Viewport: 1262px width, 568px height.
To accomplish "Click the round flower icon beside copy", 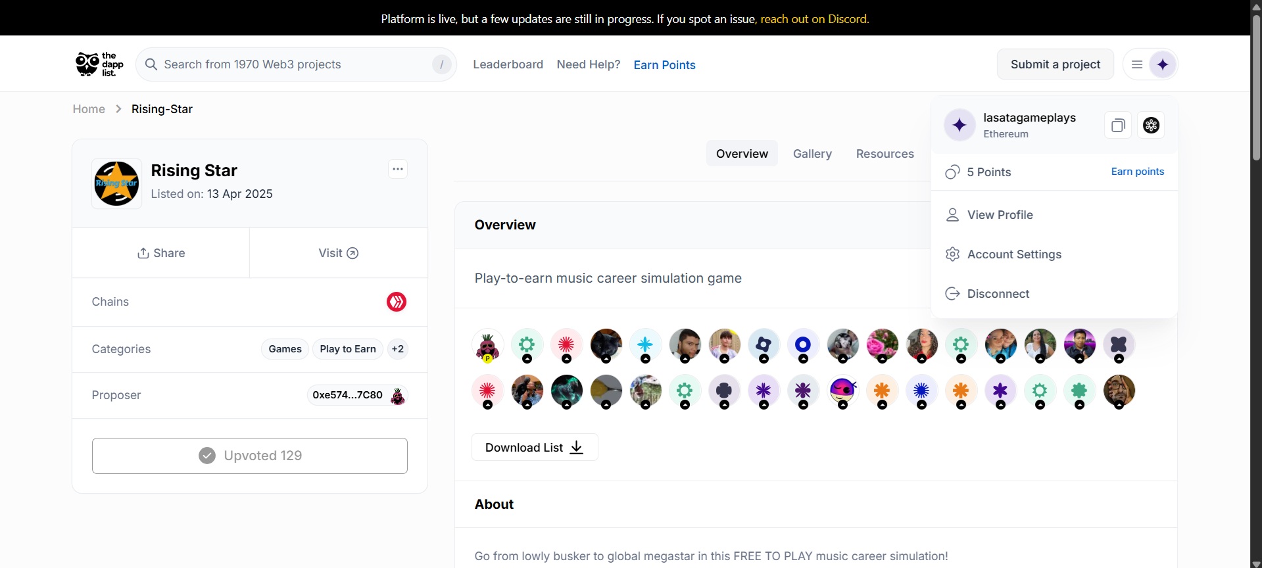I will pyautogui.click(x=1151, y=126).
